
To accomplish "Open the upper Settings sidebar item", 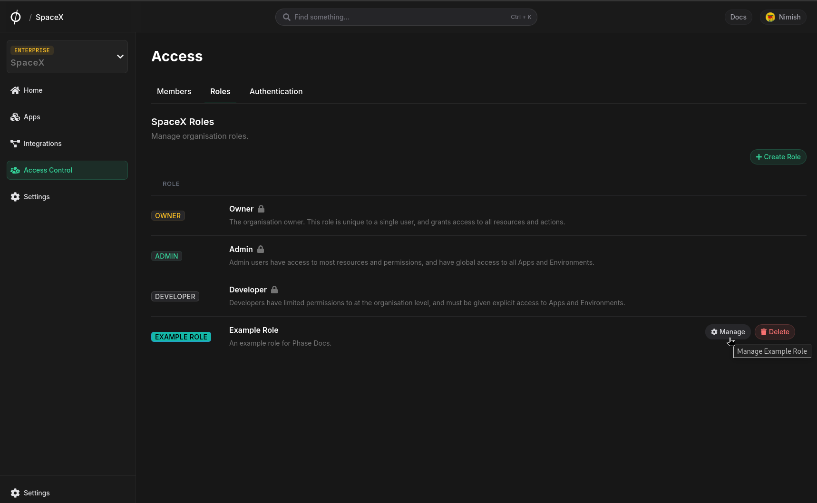I will pyautogui.click(x=67, y=197).
